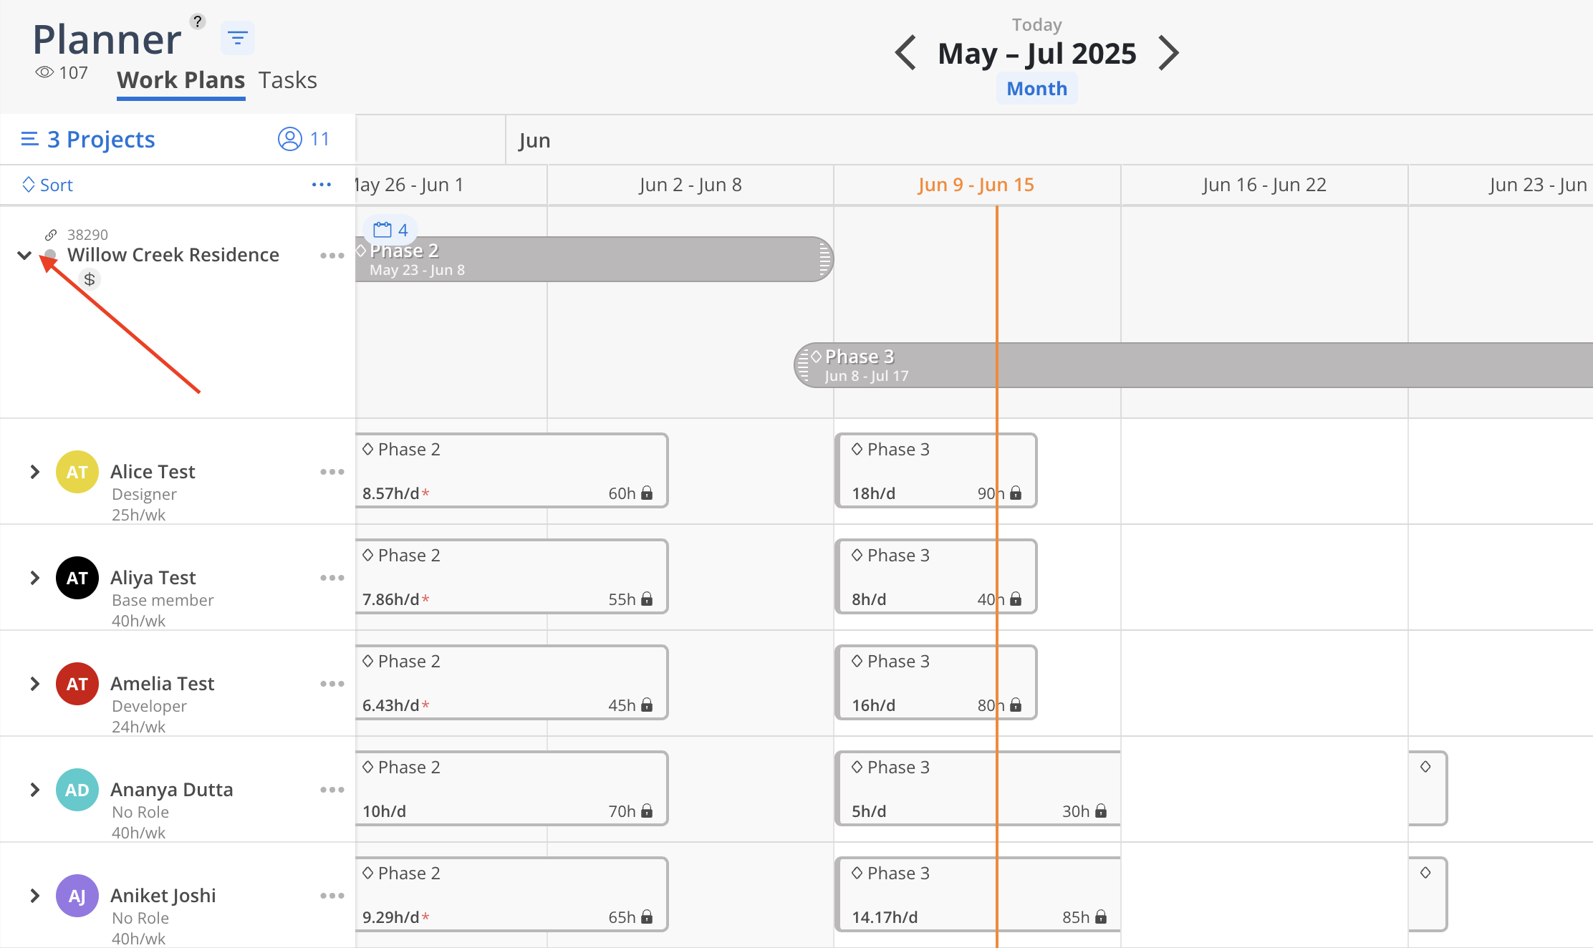Open the filter icon beside Planner title
Viewport: 1593px width, 948px height.
pyautogui.click(x=238, y=38)
